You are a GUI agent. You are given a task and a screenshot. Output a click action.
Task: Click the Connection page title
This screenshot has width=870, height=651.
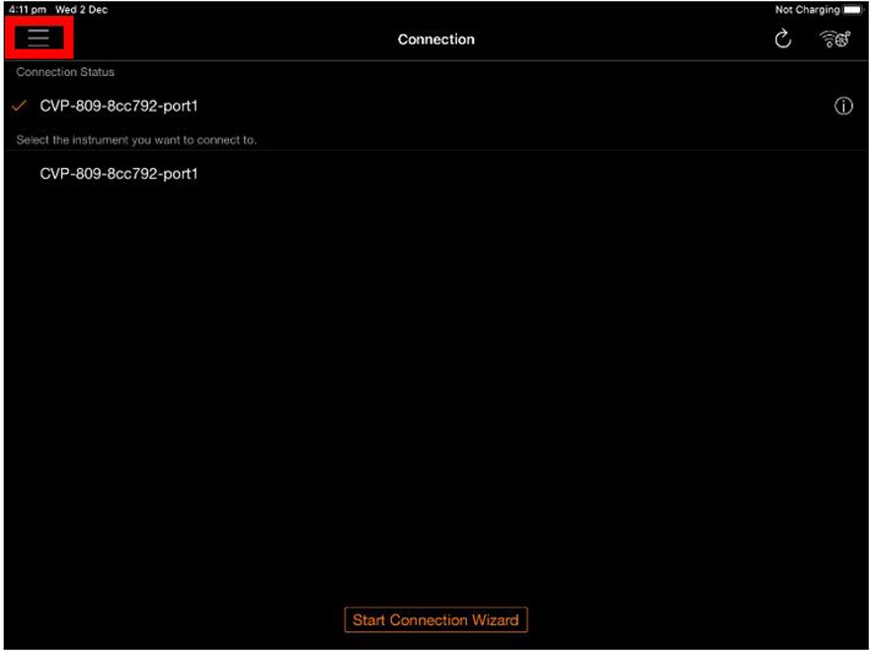coord(435,40)
